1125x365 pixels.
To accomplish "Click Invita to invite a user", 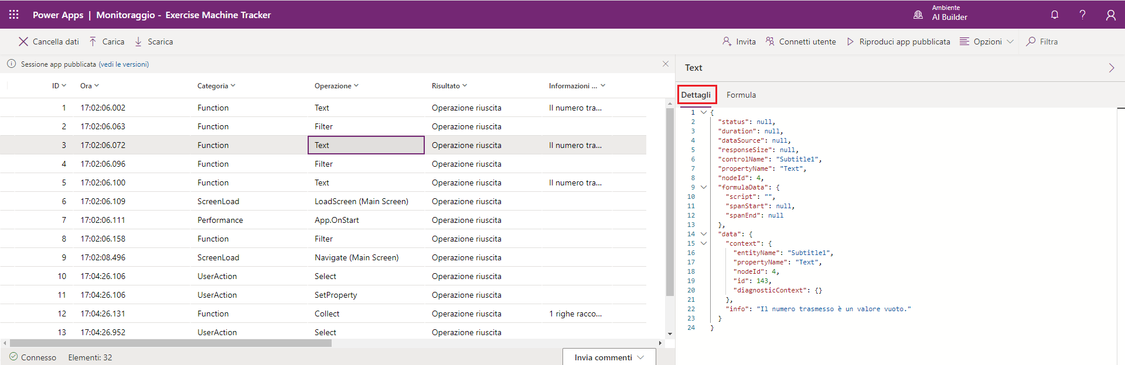I will [x=739, y=42].
